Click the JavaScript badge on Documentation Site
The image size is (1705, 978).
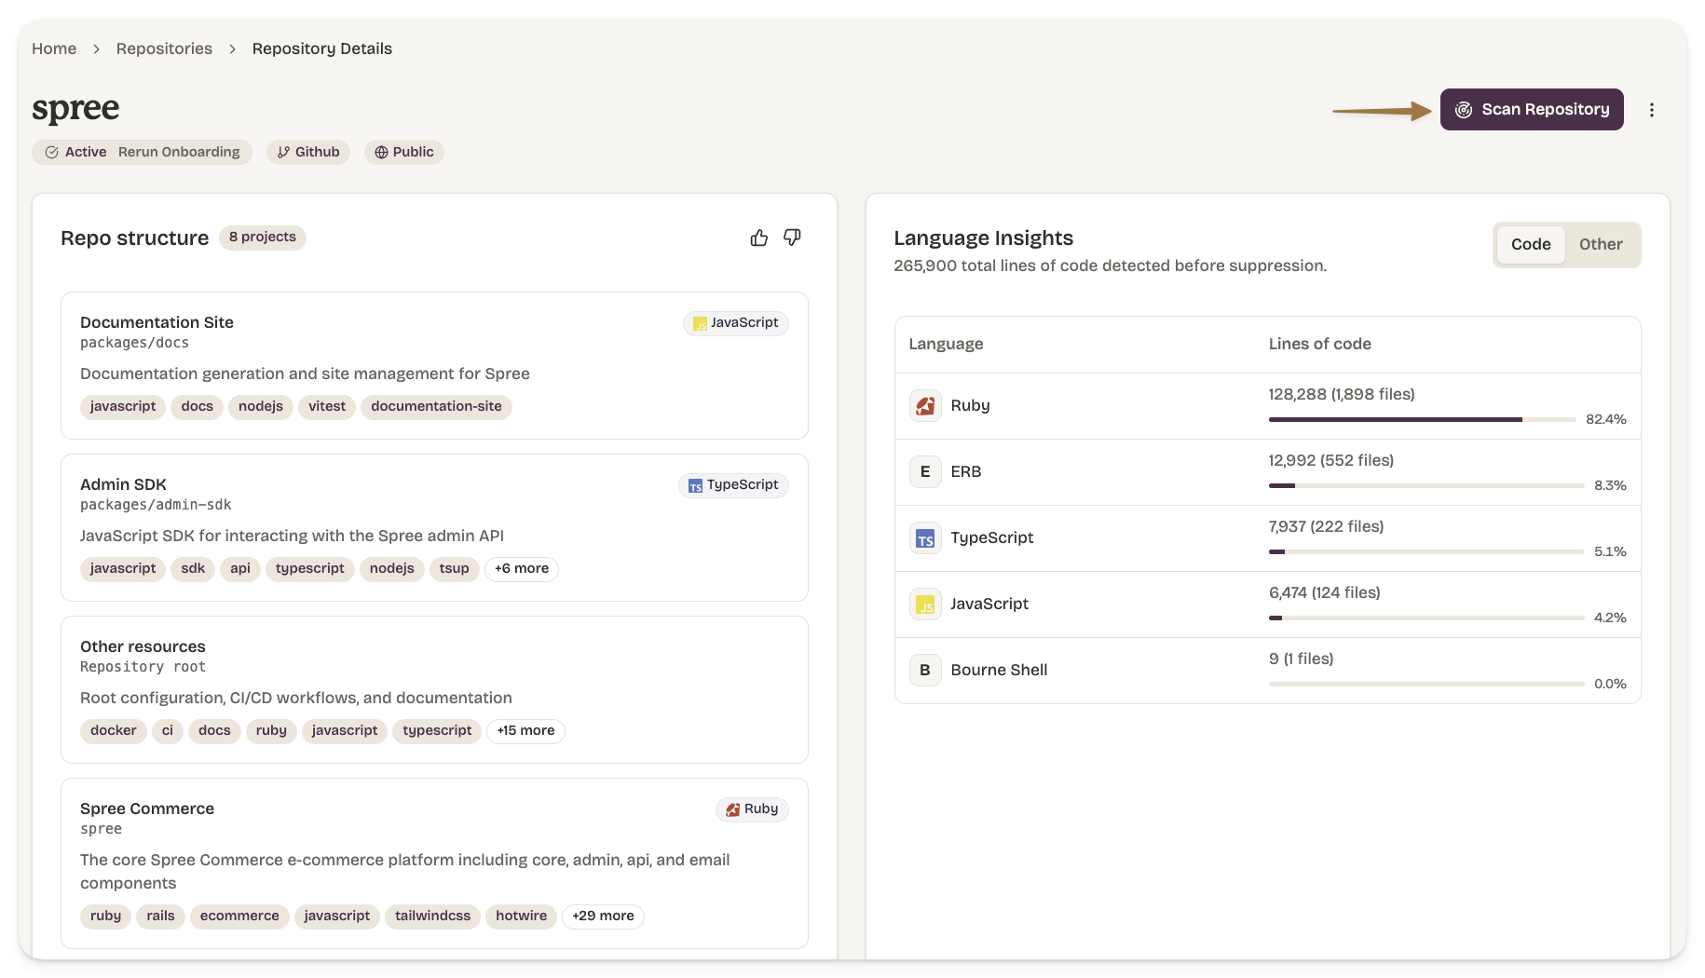pos(736,323)
